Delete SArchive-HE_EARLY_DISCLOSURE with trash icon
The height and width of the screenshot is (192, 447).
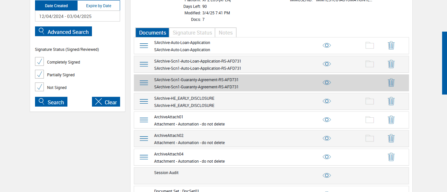coord(391,101)
